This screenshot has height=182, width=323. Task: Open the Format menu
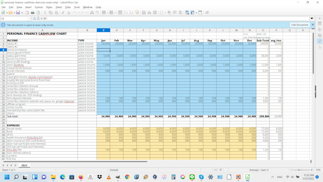[x=39, y=7]
